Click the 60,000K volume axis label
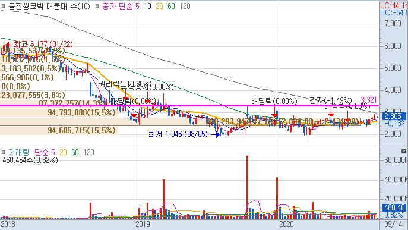408x230 pixels. point(396,160)
